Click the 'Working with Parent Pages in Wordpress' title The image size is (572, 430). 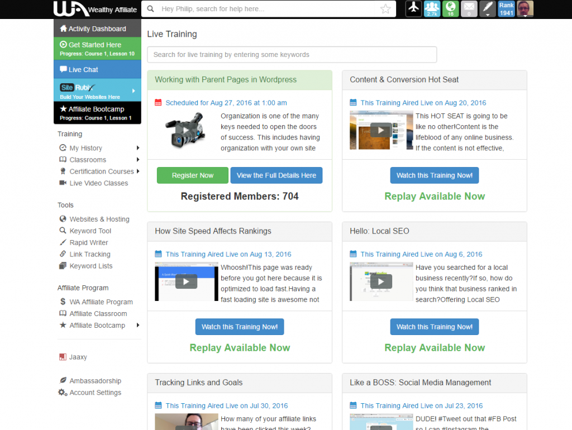coord(226,79)
